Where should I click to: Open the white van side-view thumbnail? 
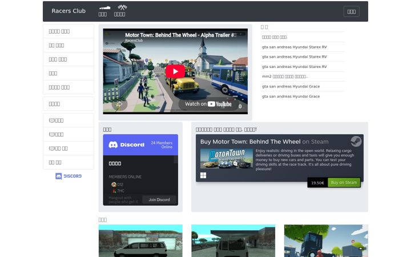tap(140, 241)
